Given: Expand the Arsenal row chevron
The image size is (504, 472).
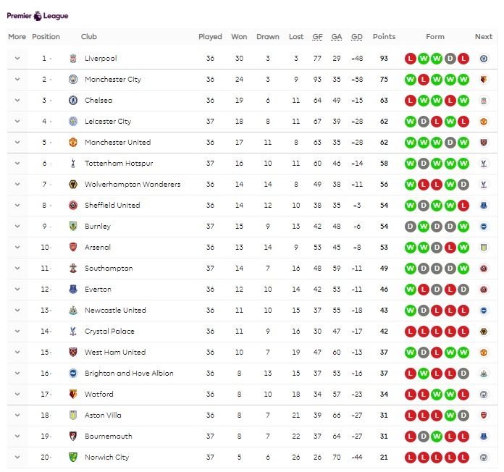Looking at the screenshot, I should (x=17, y=248).
